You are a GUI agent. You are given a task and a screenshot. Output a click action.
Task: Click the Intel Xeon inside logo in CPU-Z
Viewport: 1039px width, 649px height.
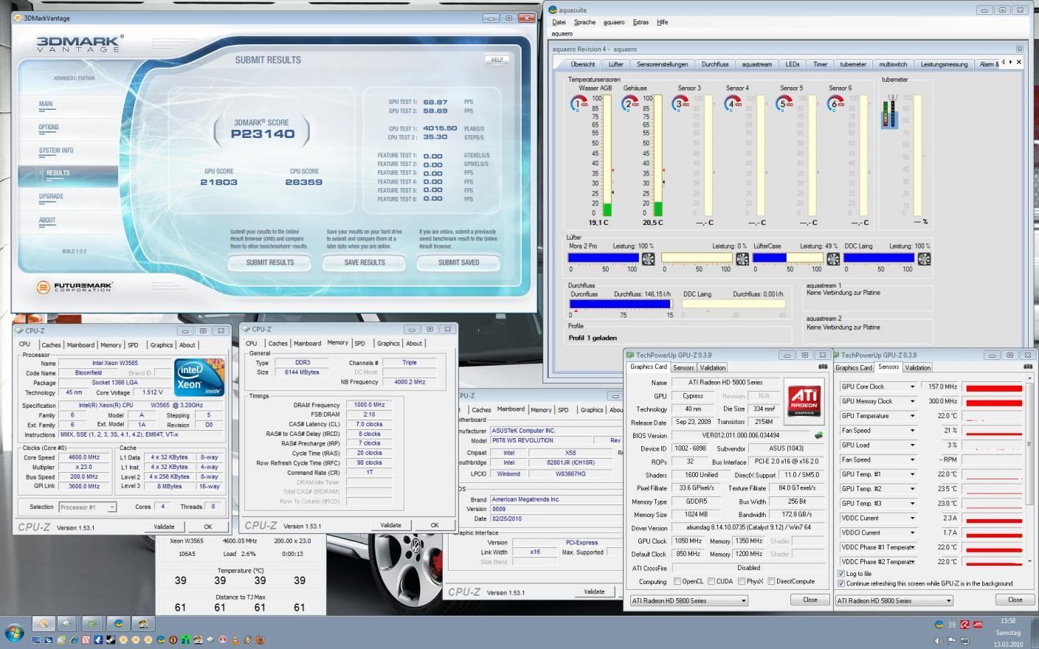coord(199,378)
